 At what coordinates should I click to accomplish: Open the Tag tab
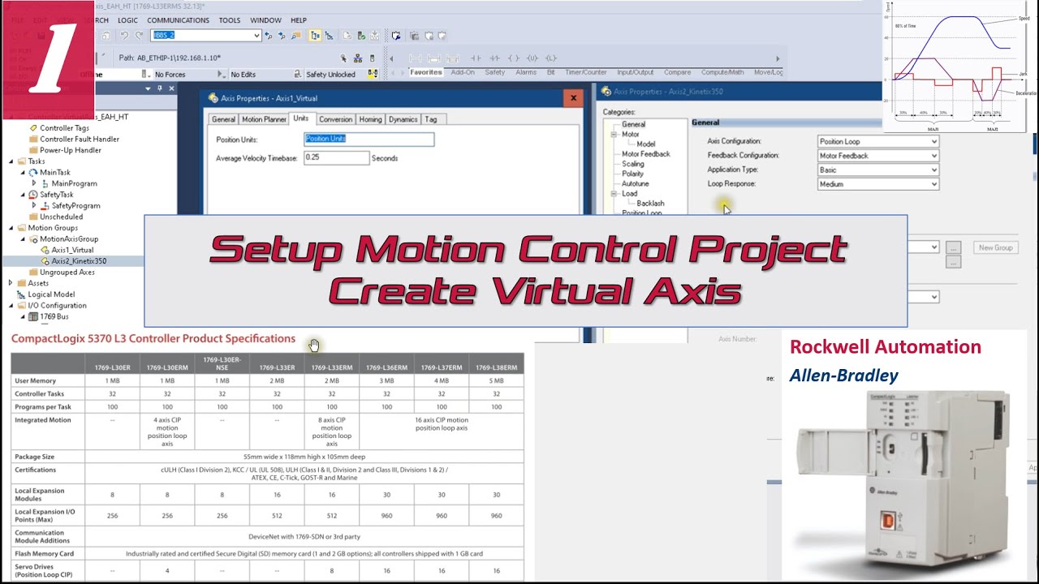coord(431,119)
